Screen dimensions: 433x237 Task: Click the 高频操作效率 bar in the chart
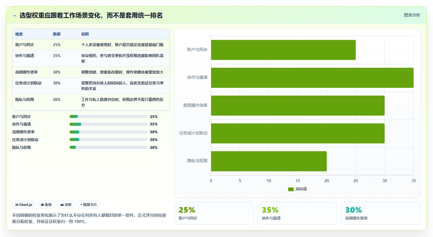point(298,106)
